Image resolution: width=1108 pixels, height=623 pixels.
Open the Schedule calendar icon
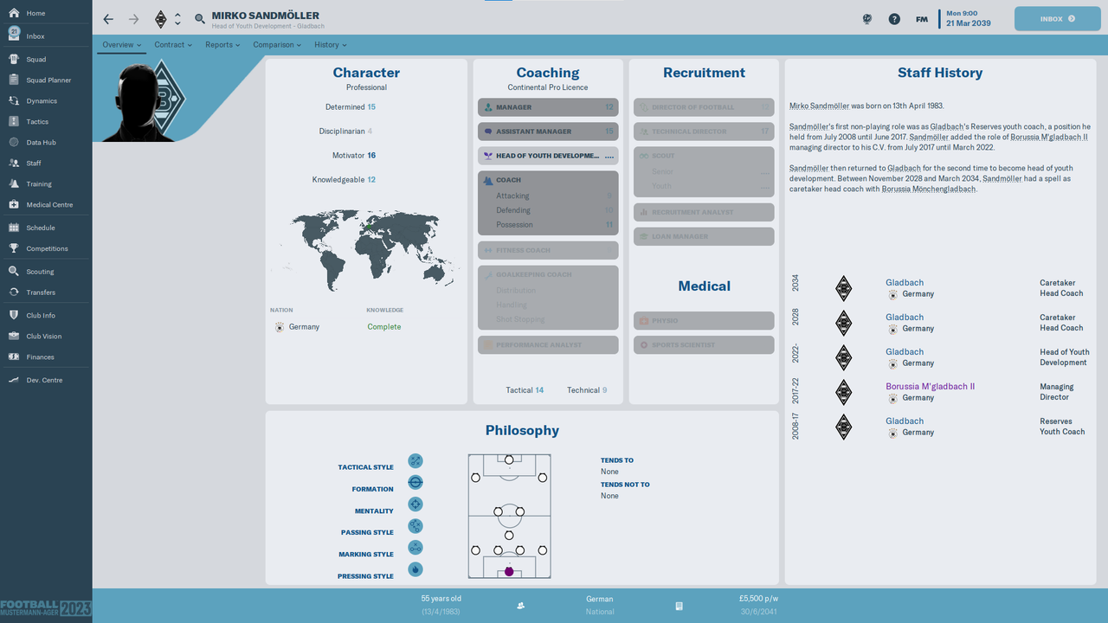click(14, 228)
